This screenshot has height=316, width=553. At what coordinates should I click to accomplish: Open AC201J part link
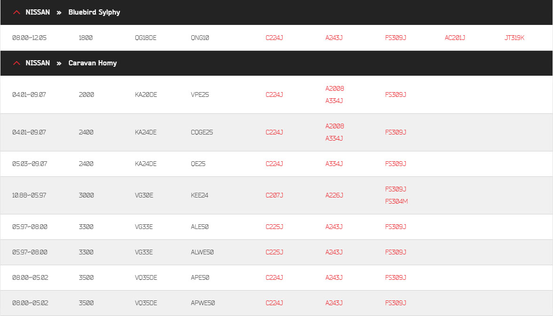pos(455,38)
